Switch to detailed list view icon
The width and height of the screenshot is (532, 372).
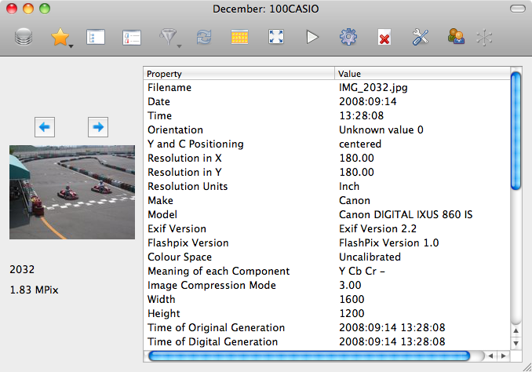pyautogui.click(x=130, y=37)
